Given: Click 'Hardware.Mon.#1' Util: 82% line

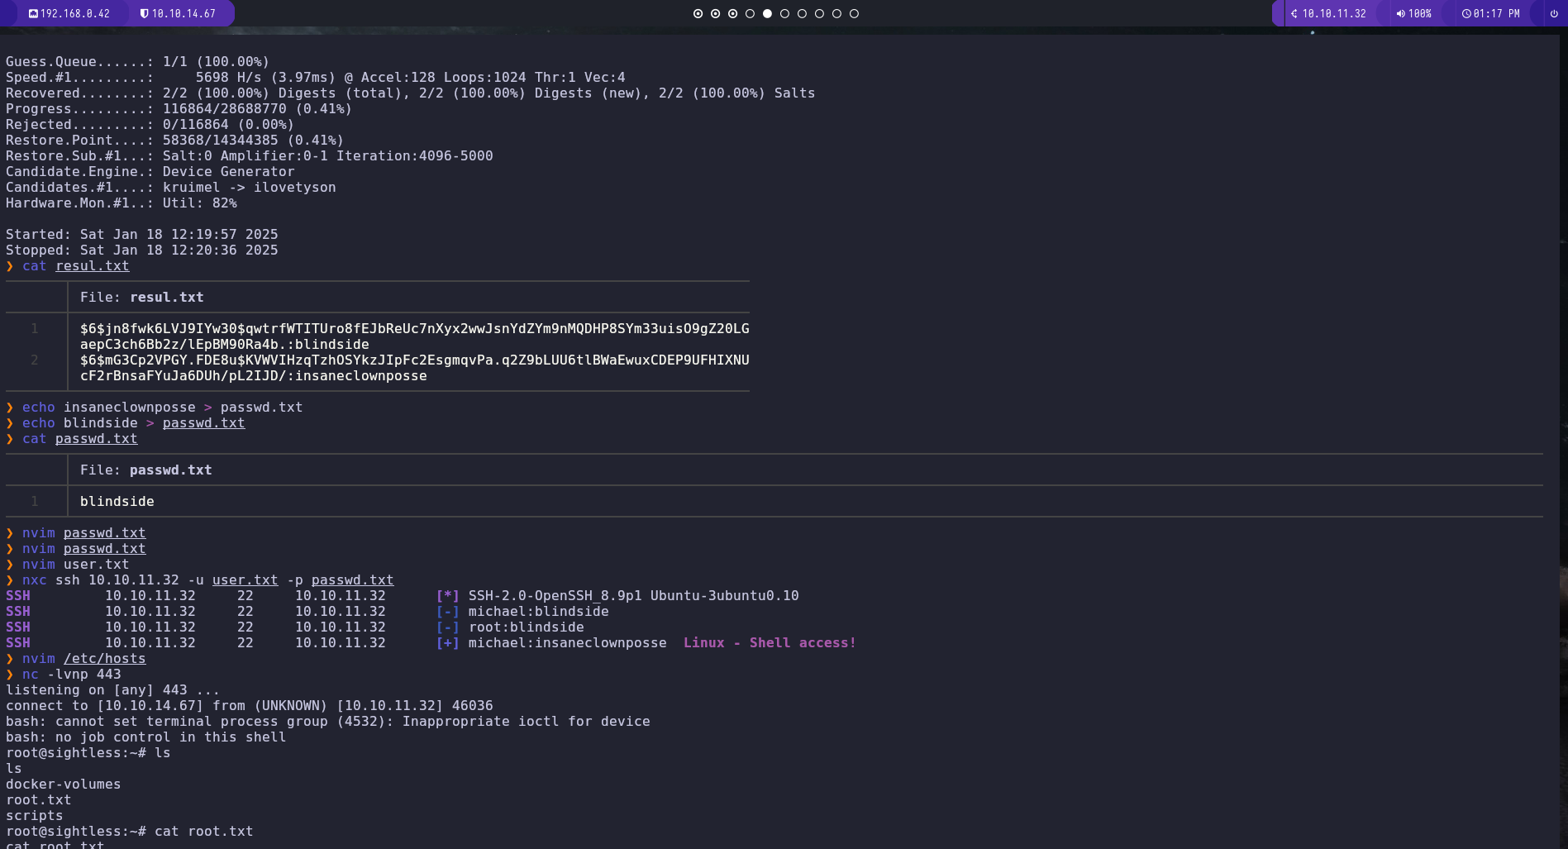Looking at the screenshot, I should (x=122, y=203).
